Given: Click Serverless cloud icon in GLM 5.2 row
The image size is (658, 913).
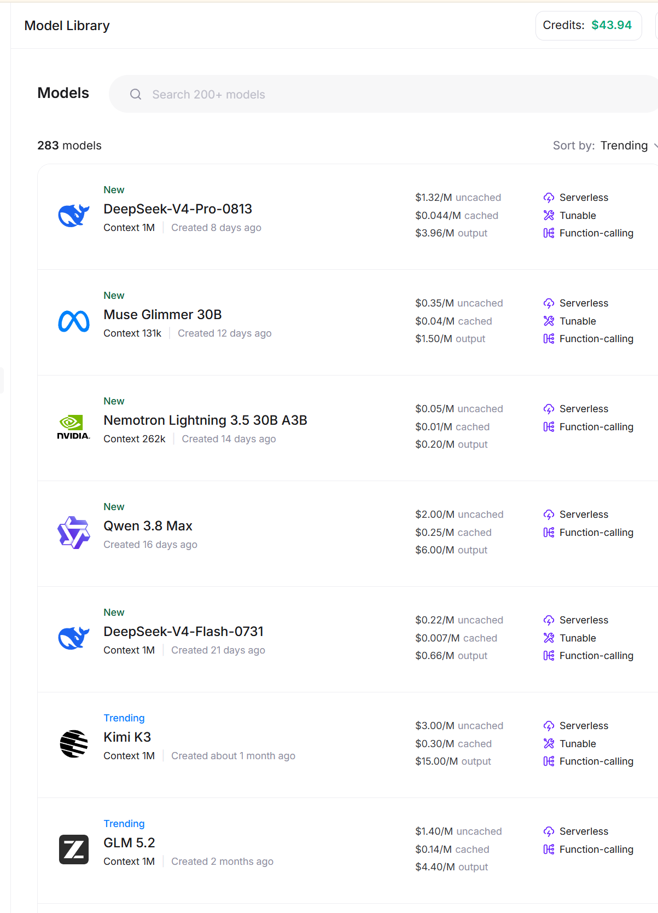Looking at the screenshot, I should [x=549, y=831].
